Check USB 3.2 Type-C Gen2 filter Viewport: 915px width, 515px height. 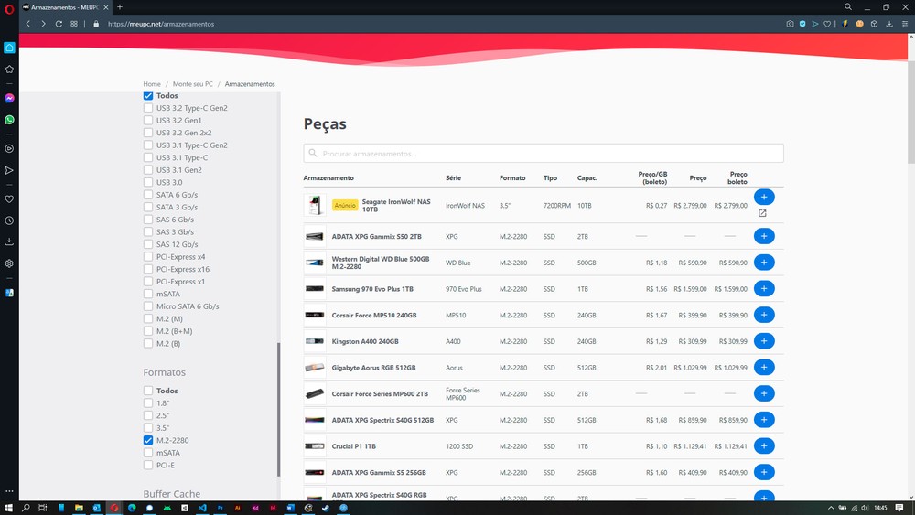148,108
